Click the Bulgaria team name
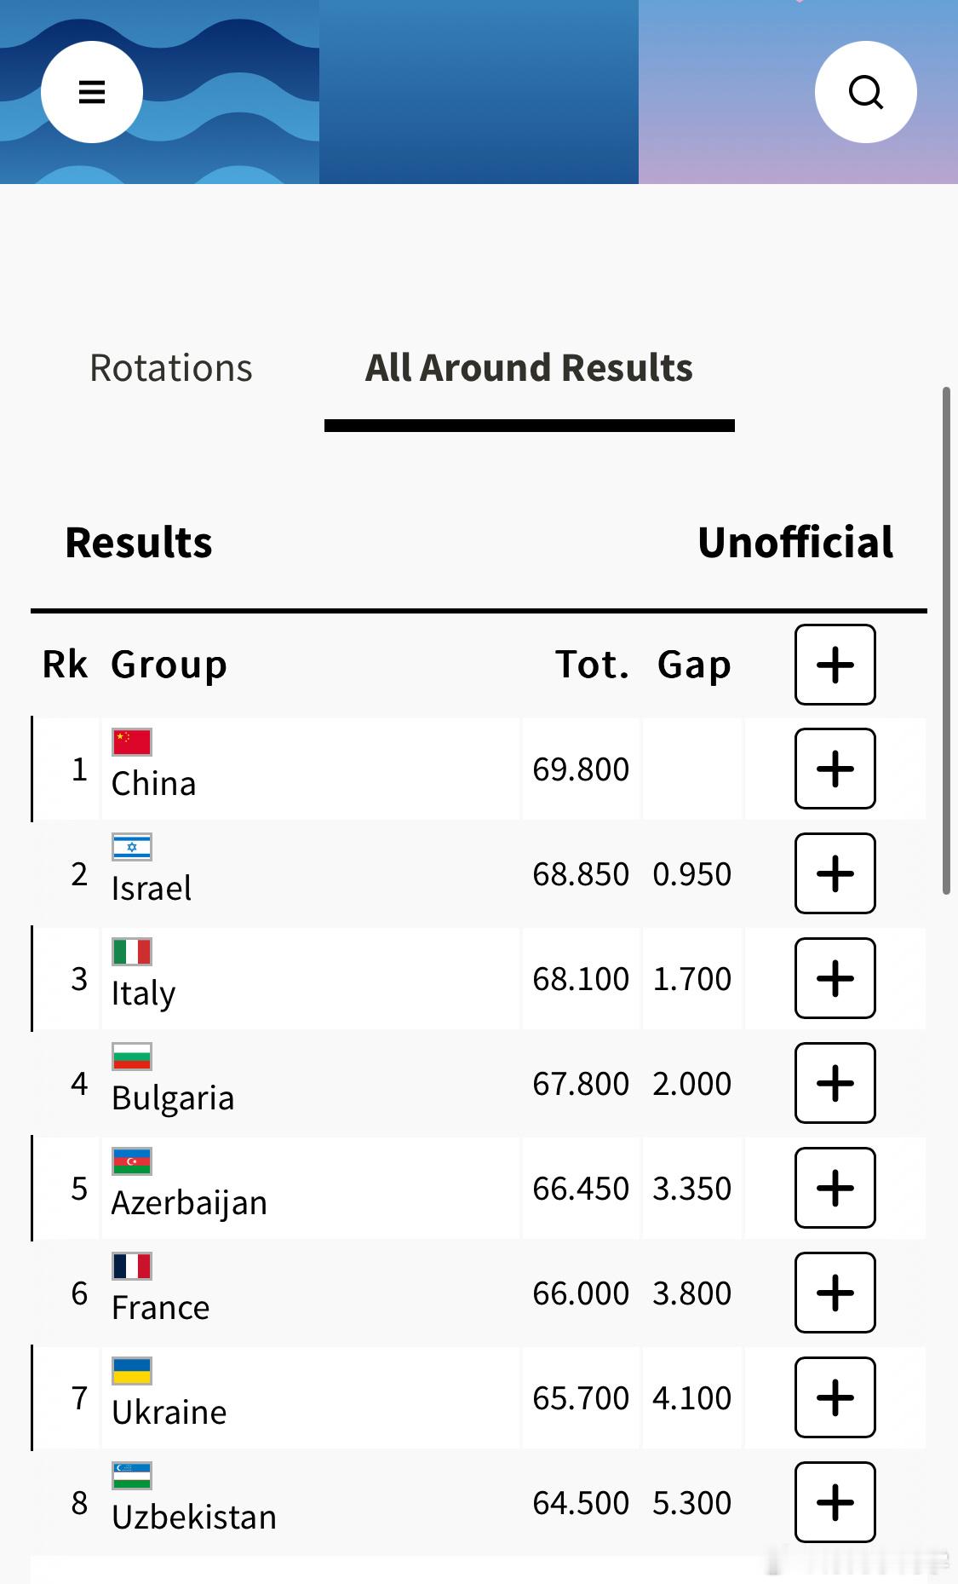 pyautogui.click(x=173, y=1098)
